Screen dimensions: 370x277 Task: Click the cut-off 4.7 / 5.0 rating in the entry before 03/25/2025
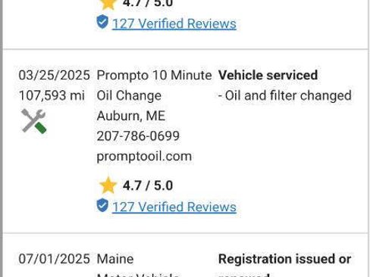coord(148,4)
